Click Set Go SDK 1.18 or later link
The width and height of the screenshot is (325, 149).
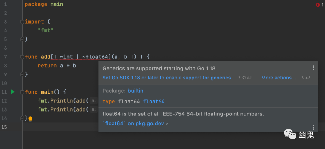coord(166,78)
